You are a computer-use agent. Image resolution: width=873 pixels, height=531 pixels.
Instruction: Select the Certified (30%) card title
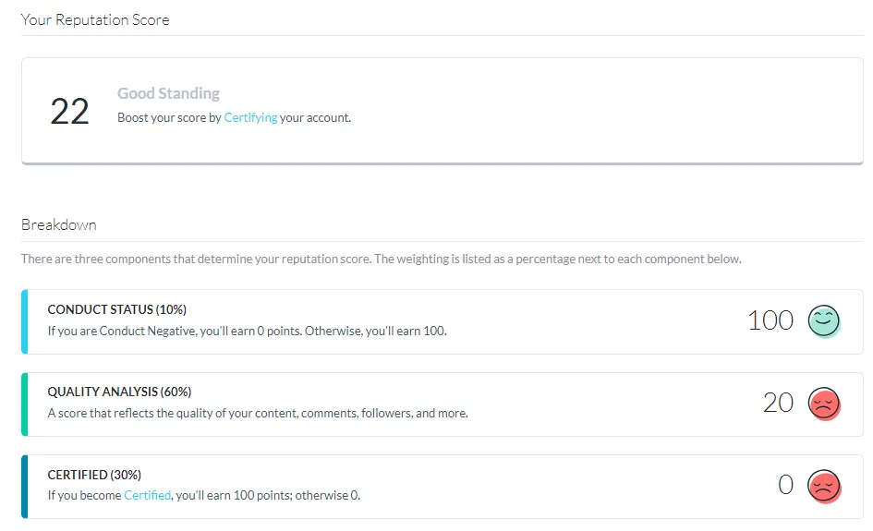pos(94,475)
